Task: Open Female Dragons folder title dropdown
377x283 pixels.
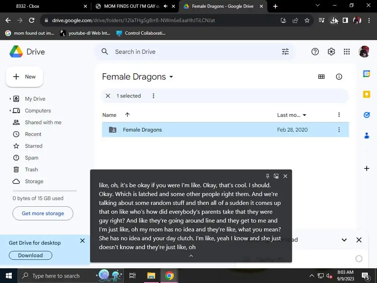Action: 171,77
